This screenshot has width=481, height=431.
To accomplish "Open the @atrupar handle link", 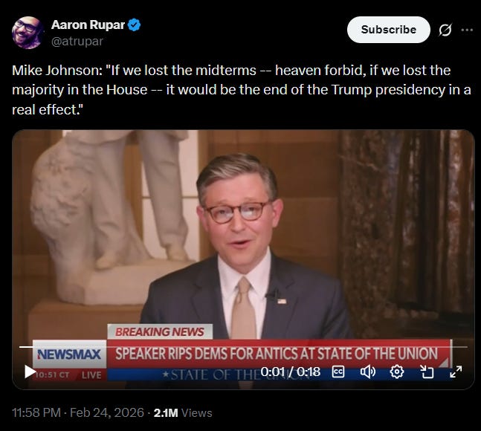I will pyautogui.click(x=77, y=41).
